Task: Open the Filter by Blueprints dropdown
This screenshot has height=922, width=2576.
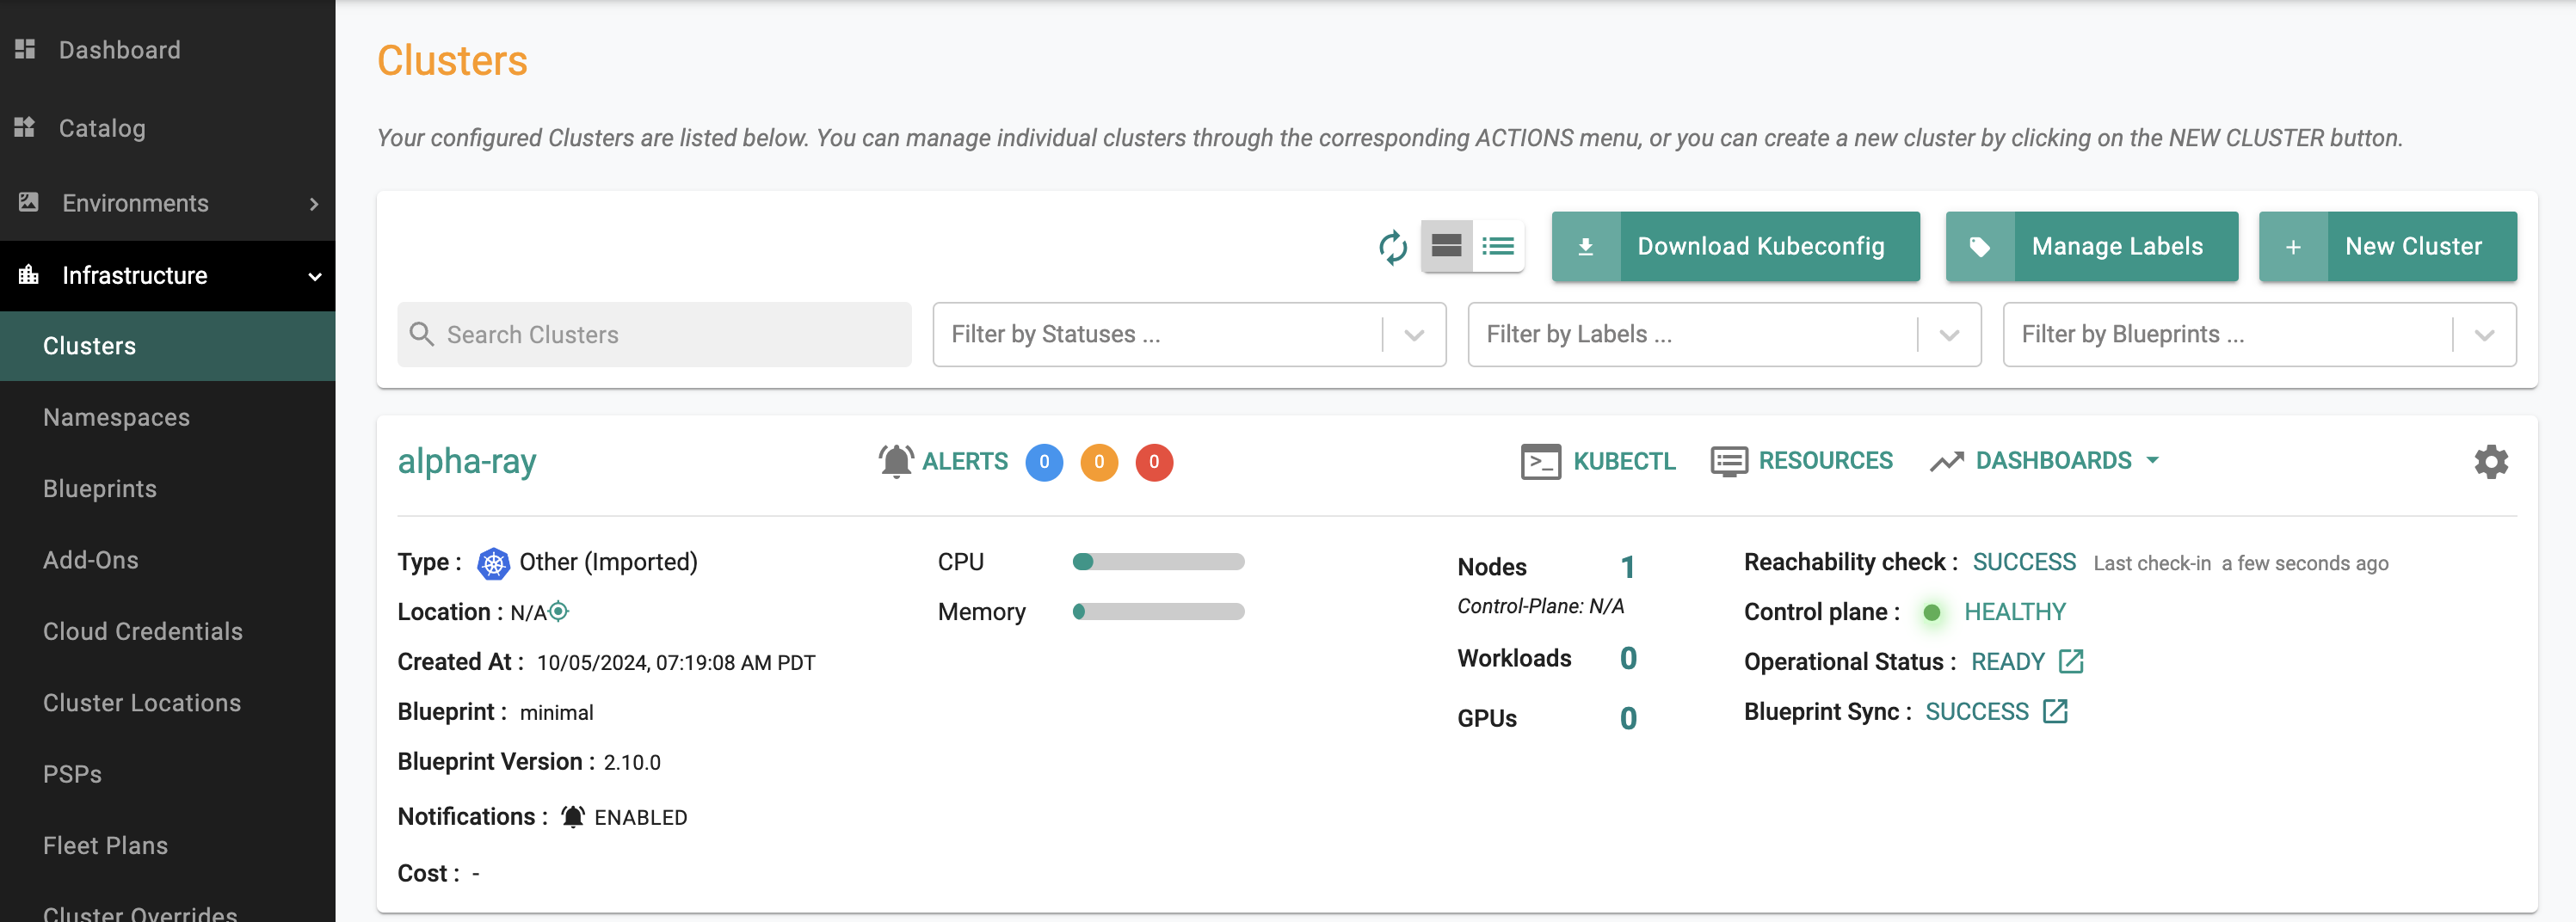Action: (2259, 334)
